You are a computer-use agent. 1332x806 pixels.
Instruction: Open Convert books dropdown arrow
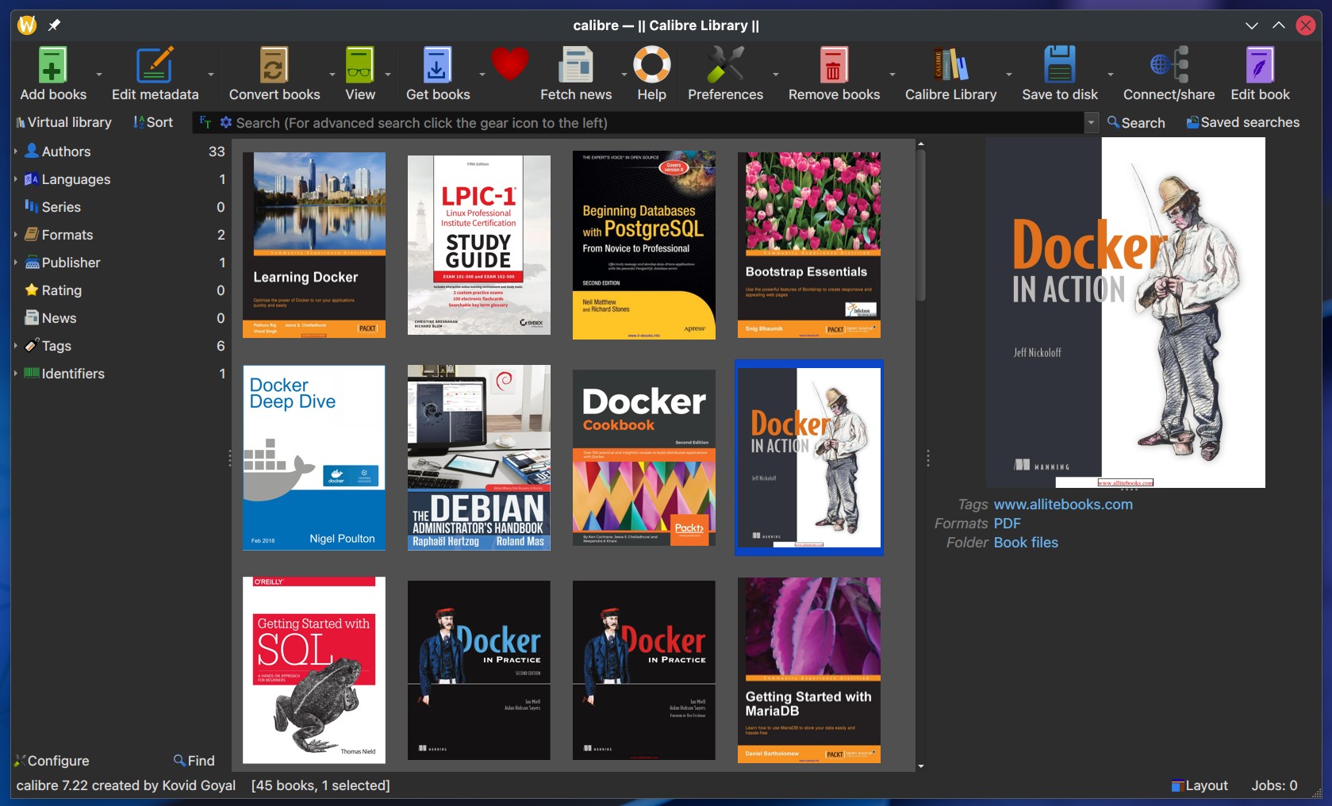[x=332, y=75]
